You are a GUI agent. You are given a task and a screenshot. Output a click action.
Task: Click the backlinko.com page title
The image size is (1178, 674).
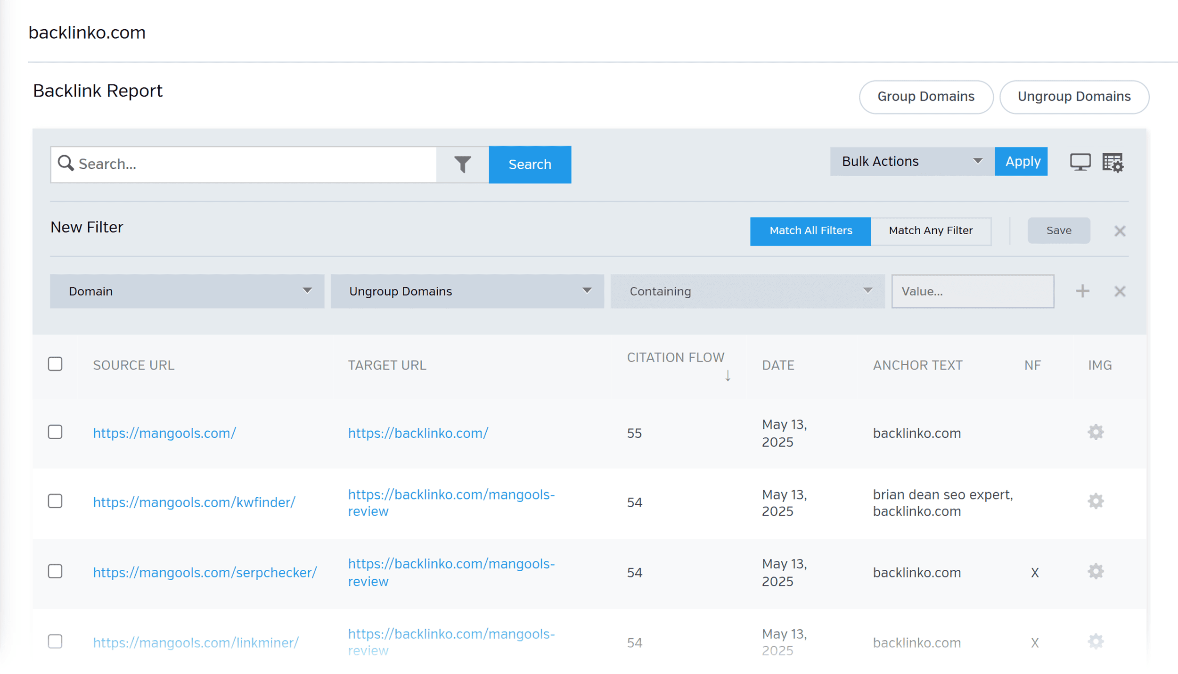click(87, 33)
